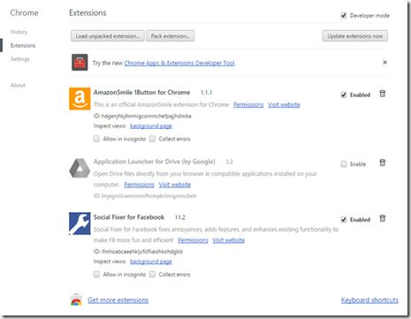Visit website for AmazonSmile extension
The image size is (411, 319).
(284, 104)
